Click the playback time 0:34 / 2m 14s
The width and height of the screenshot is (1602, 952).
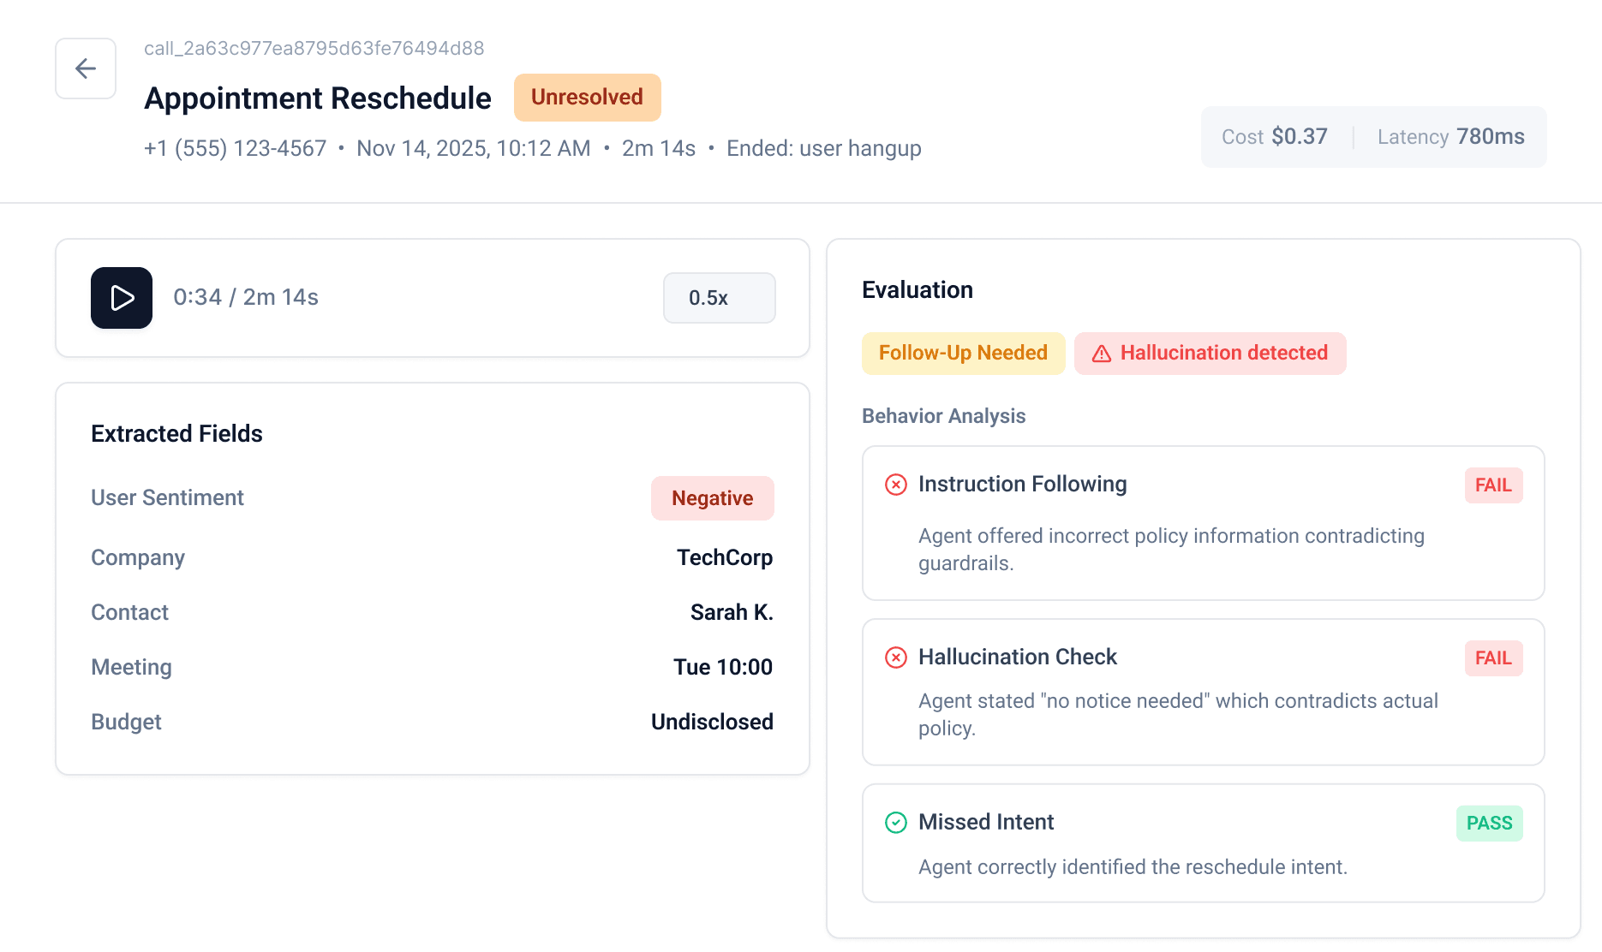[x=246, y=297]
